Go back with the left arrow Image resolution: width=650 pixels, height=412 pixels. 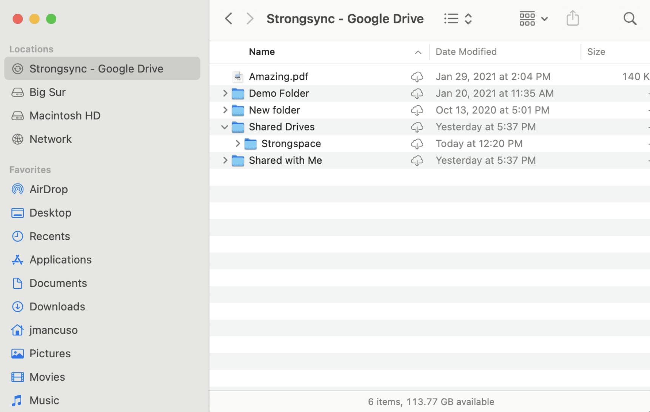pos(228,18)
